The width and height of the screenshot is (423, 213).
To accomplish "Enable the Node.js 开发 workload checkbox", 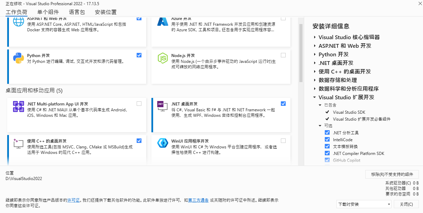I will coord(283,55).
